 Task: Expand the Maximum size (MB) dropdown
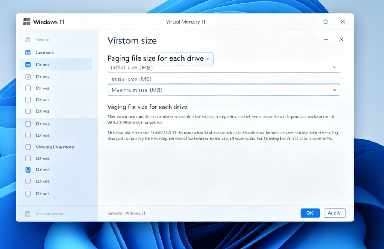pyautogui.click(x=224, y=90)
